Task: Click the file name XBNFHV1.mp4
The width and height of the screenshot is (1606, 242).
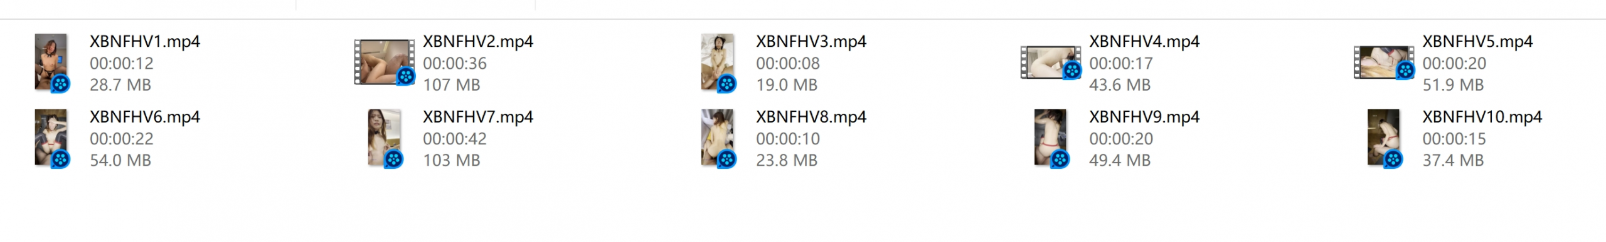Action: tap(145, 41)
